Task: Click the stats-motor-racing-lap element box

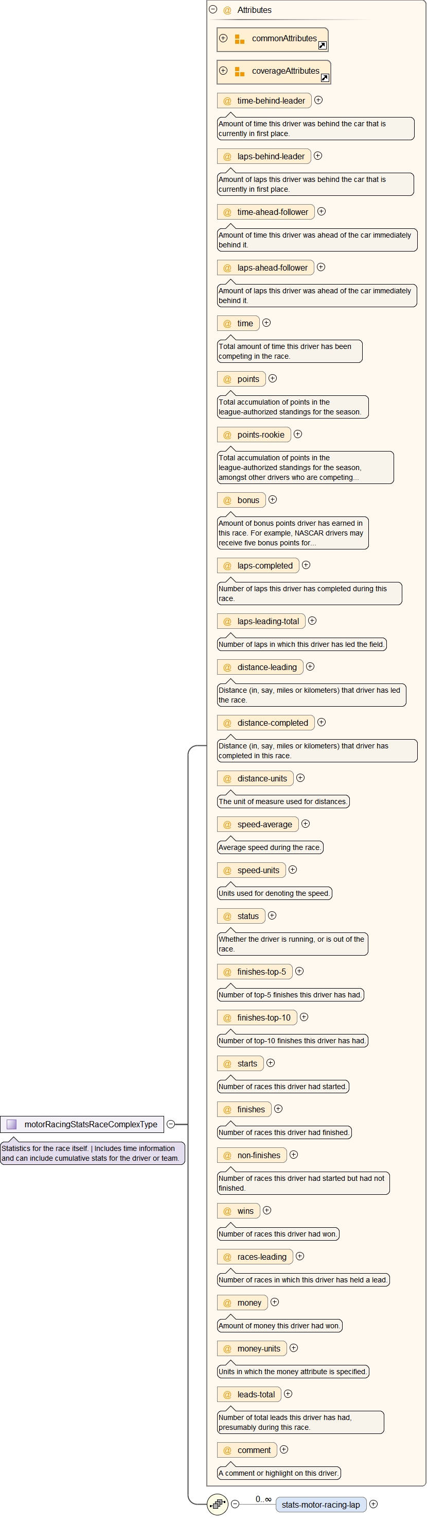Action: [321, 1504]
